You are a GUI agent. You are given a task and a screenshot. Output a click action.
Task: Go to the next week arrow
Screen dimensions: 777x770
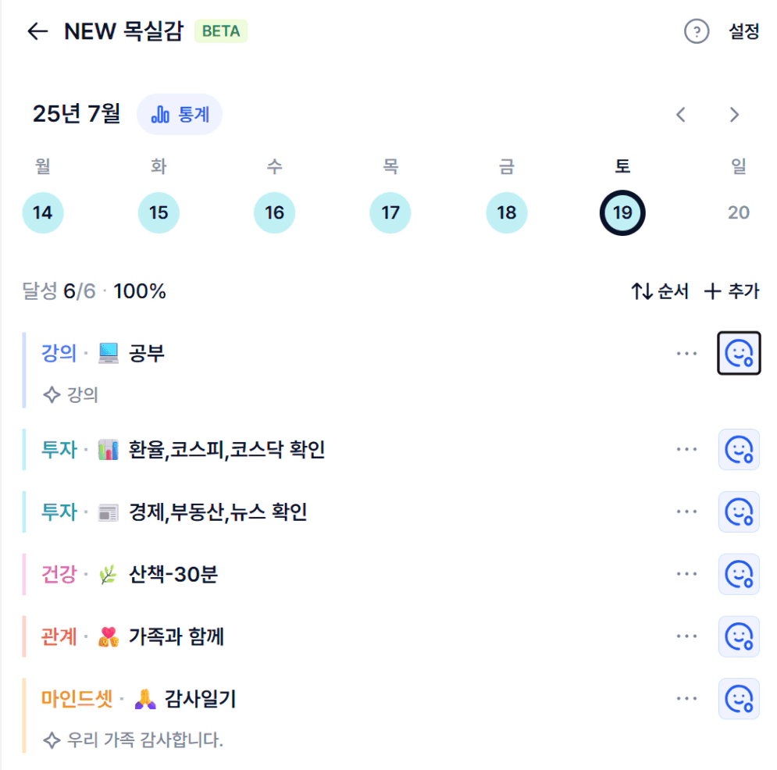[734, 115]
